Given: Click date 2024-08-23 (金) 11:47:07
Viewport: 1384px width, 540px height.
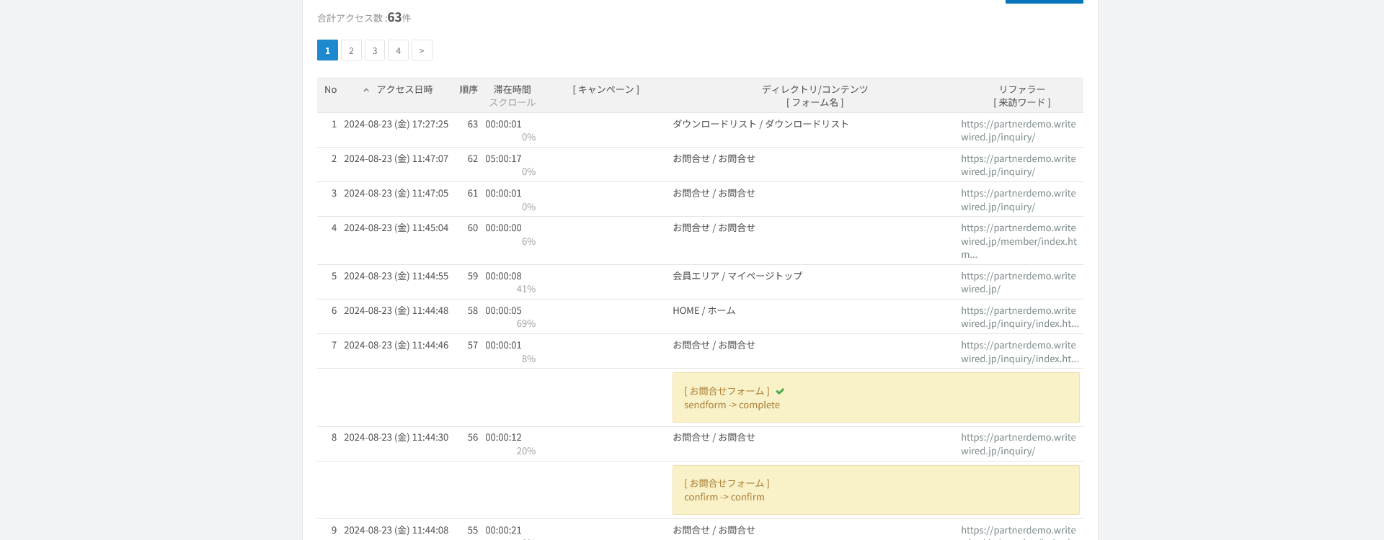Looking at the screenshot, I should tap(396, 159).
